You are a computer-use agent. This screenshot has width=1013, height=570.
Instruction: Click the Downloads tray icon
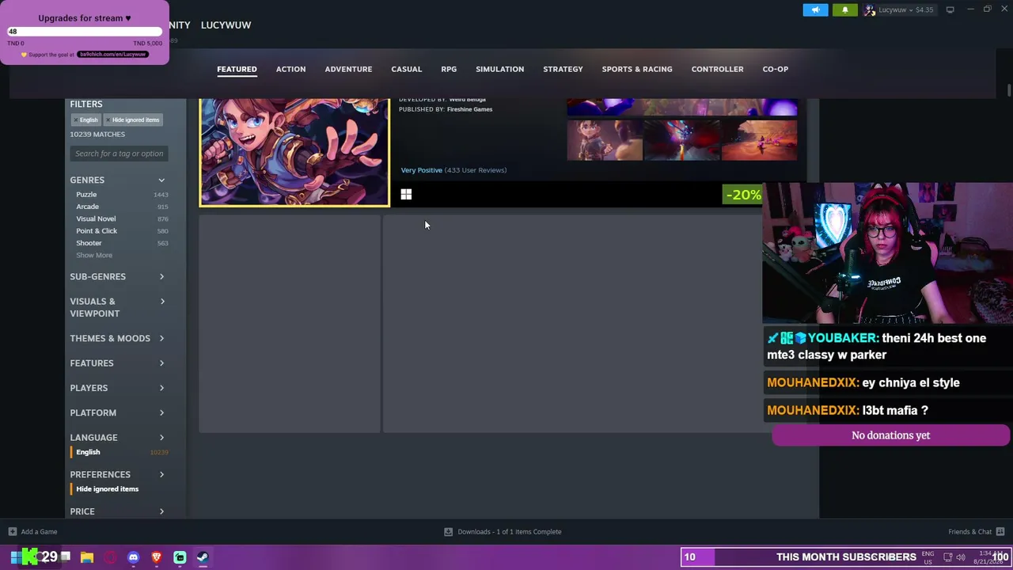448,532
